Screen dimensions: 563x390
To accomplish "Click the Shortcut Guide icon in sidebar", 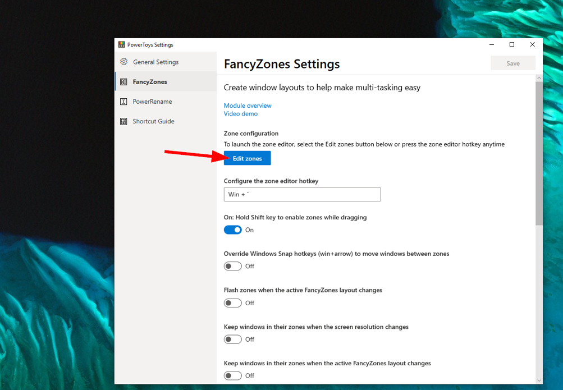I will click(x=124, y=121).
